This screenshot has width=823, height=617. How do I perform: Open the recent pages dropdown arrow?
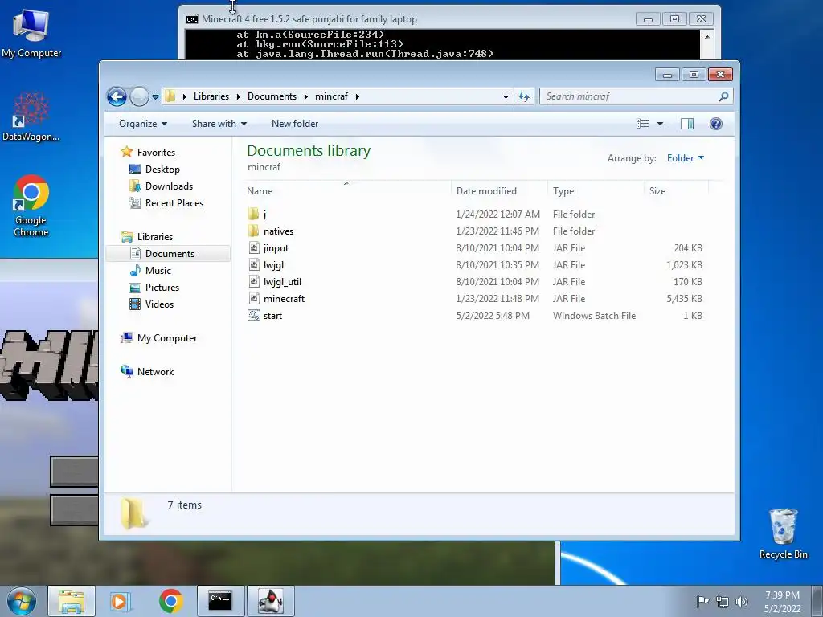click(x=155, y=97)
